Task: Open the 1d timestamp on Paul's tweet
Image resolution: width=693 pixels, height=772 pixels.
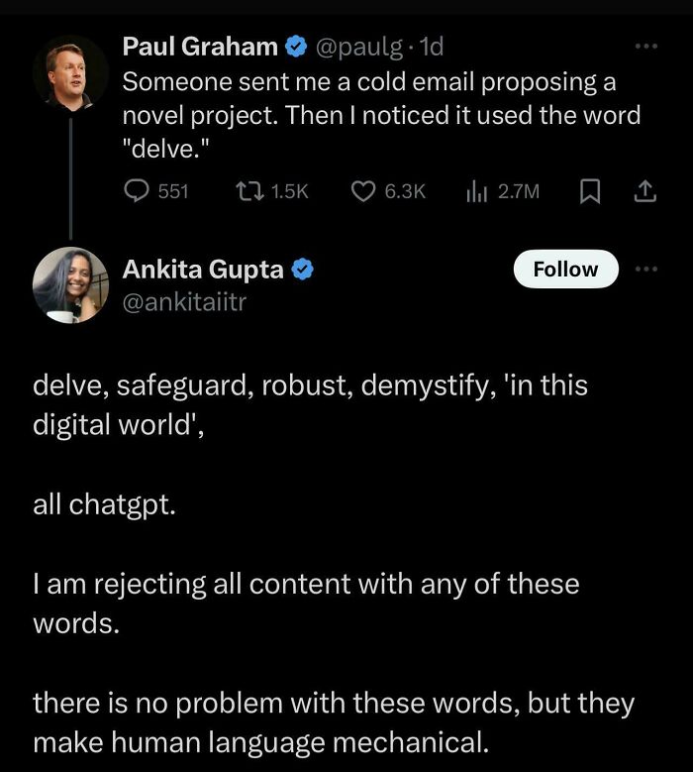Action: [x=431, y=46]
